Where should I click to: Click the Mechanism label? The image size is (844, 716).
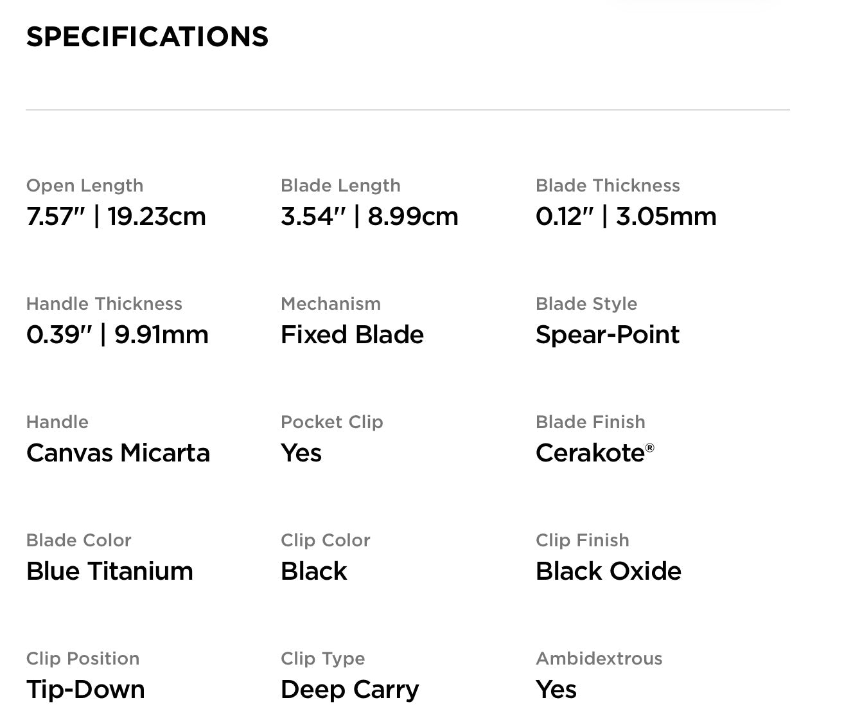(331, 304)
